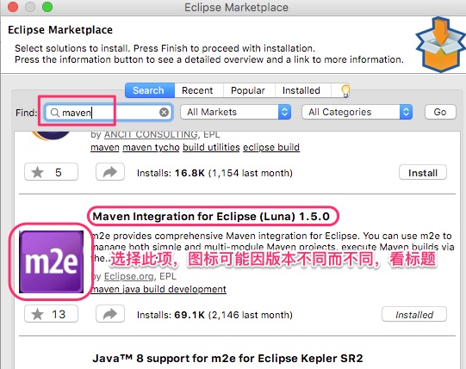Star the plugin rated 5
Image resolution: width=466 pixels, height=369 pixels.
[x=51, y=172]
